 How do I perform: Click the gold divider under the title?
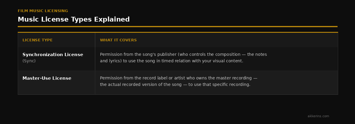[x=177, y=26]
